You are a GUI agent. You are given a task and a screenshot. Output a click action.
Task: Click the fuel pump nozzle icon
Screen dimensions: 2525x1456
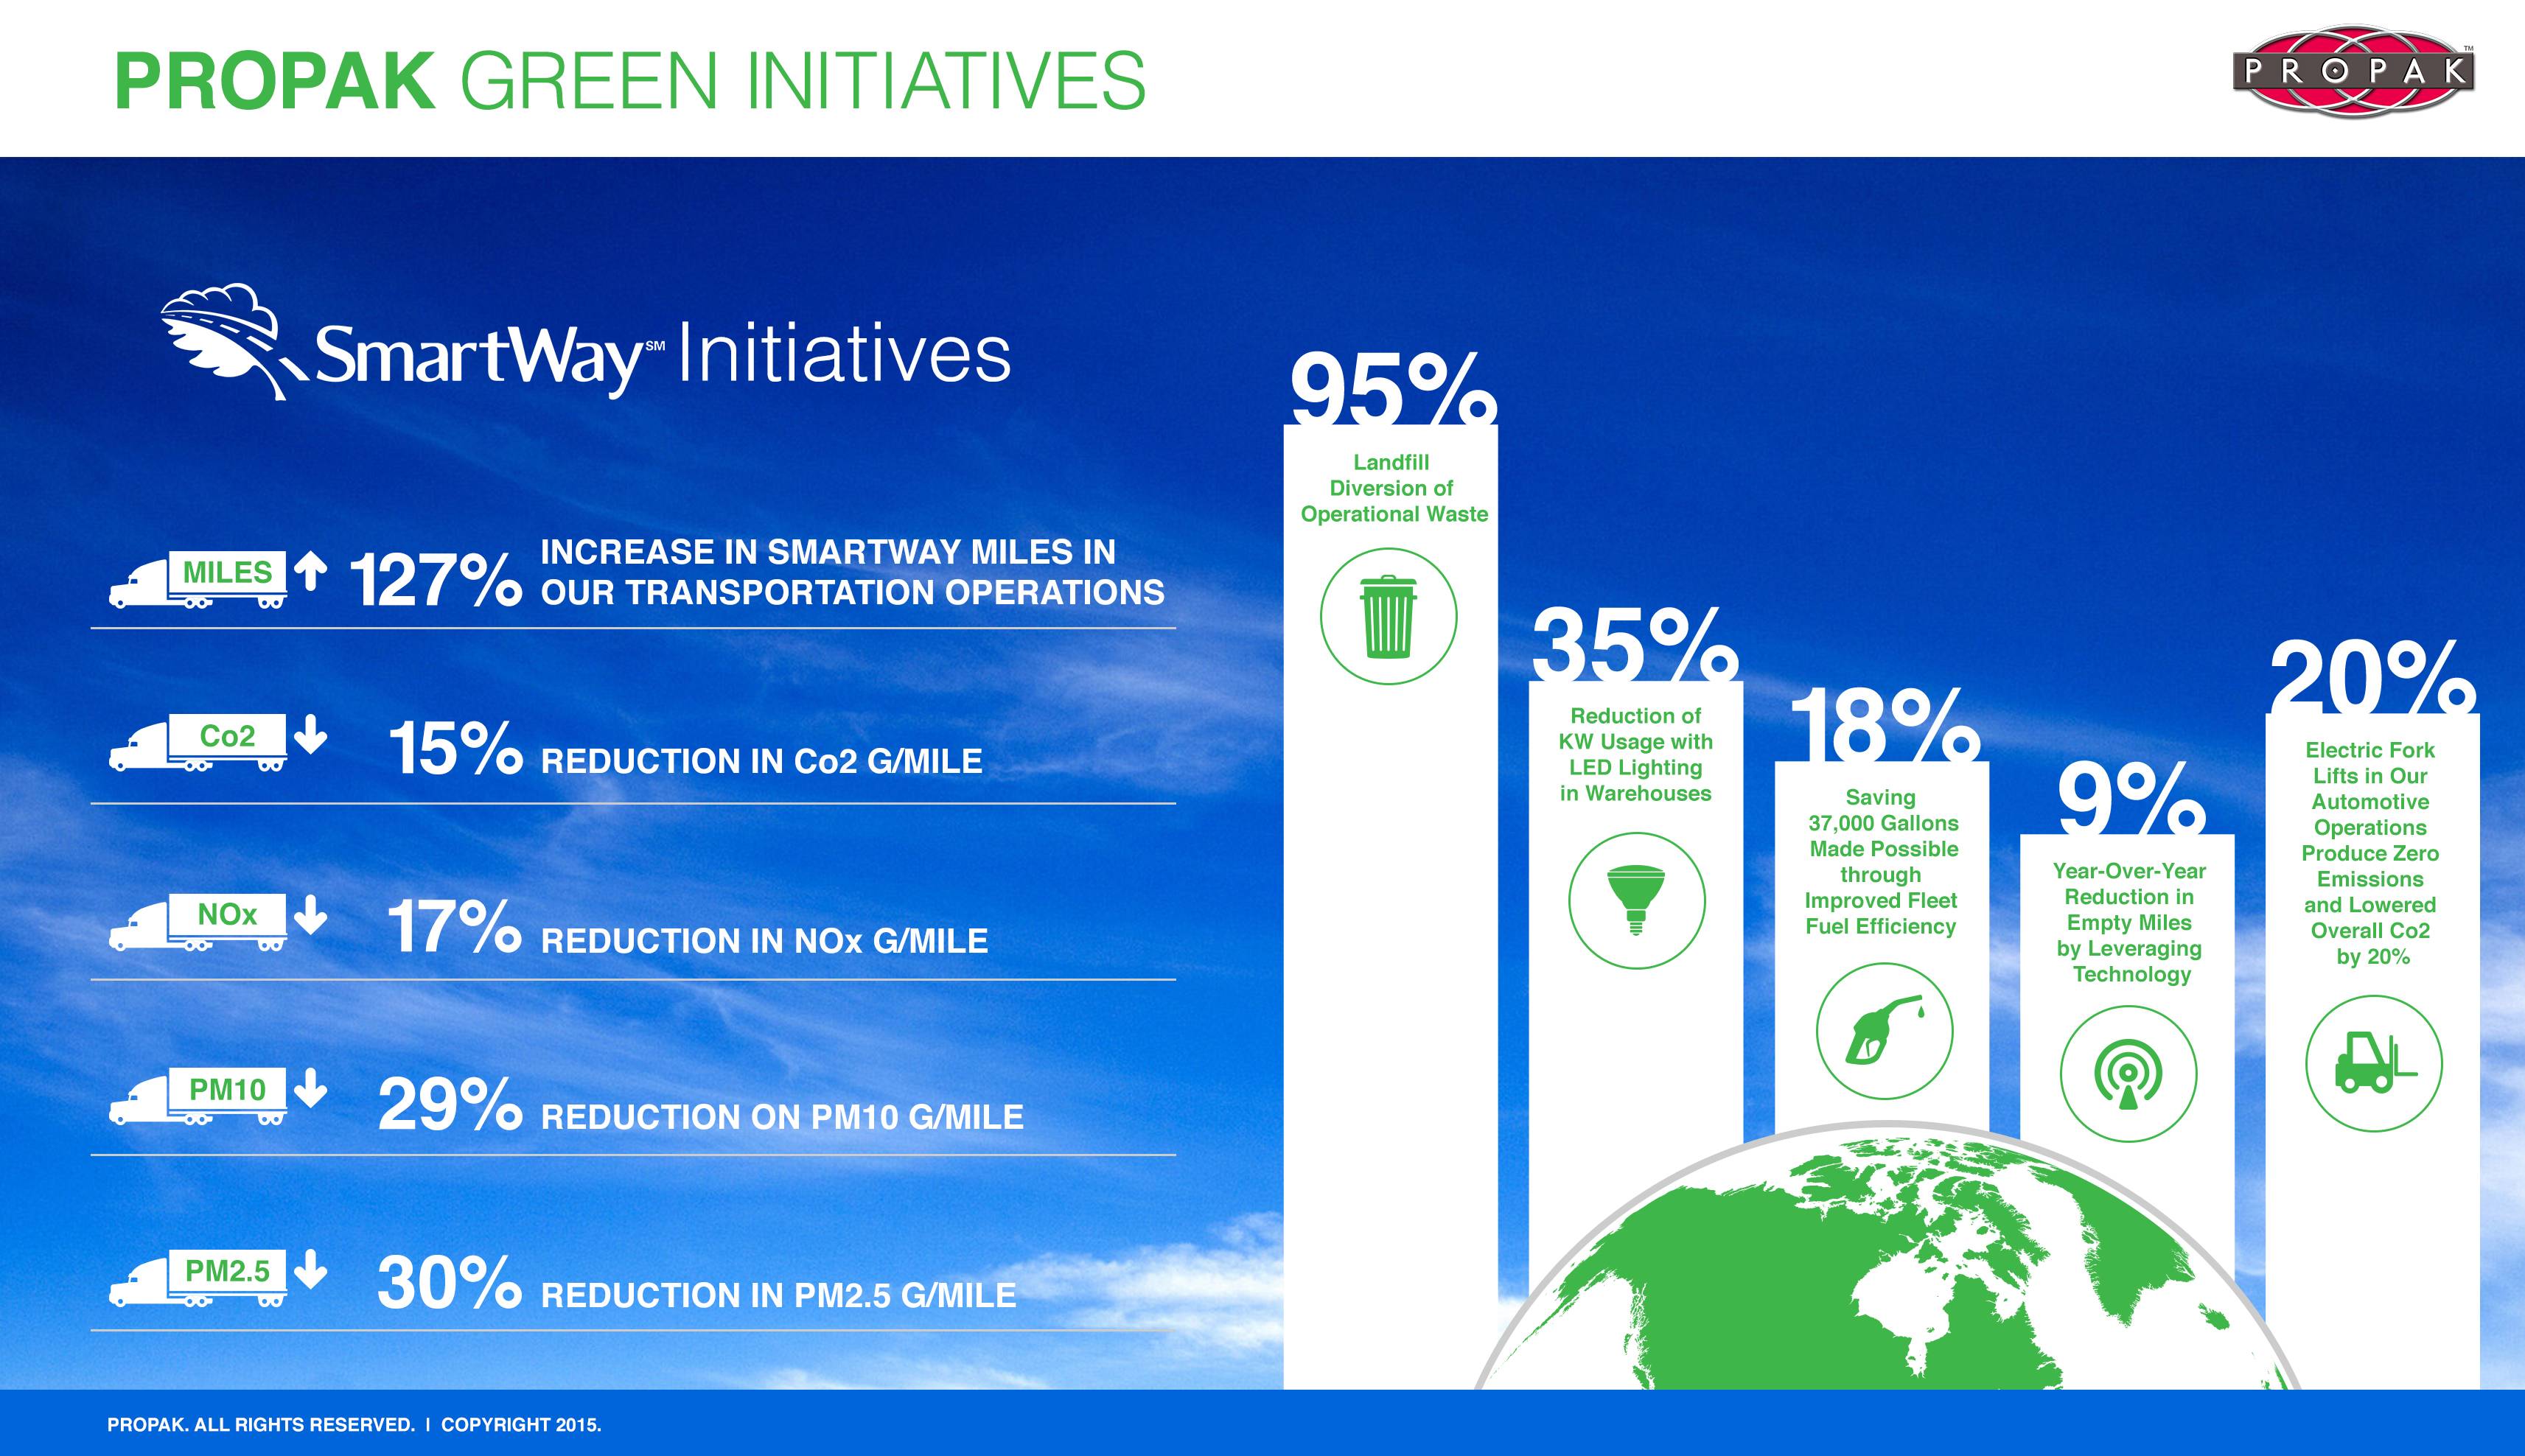(x=1884, y=1031)
